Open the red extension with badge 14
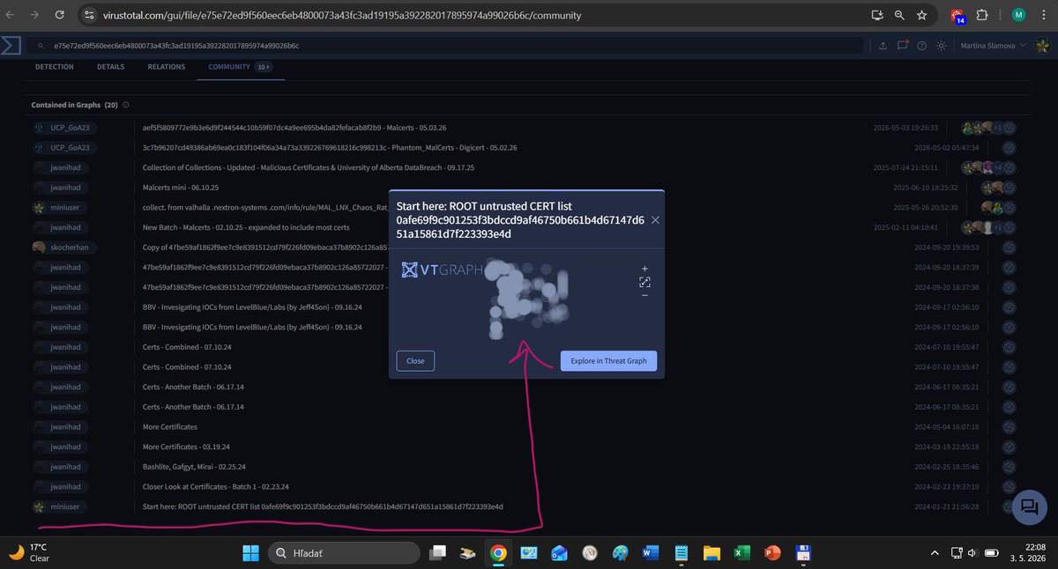 pyautogui.click(x=958, y=15)
